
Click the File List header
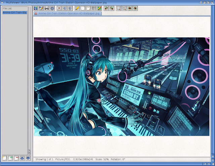pos(15,8)
